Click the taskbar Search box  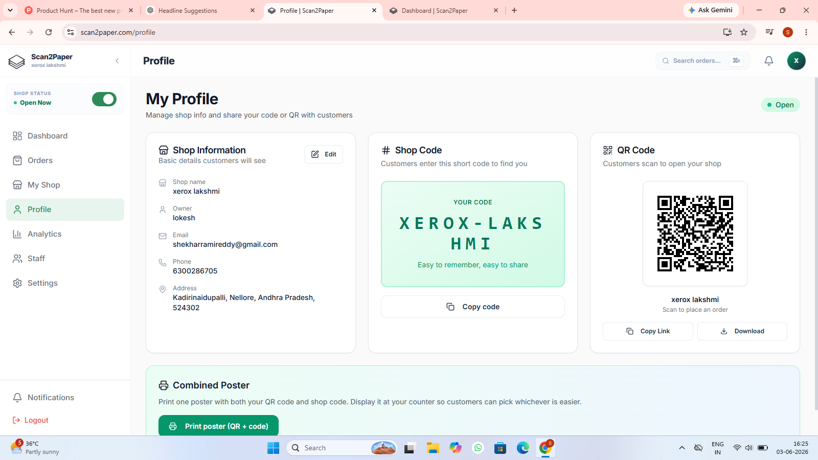tap(342, 448)
